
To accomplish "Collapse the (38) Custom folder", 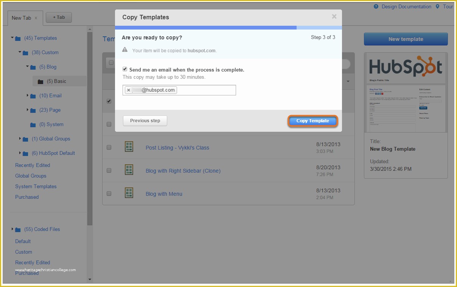I will [20, 52].
